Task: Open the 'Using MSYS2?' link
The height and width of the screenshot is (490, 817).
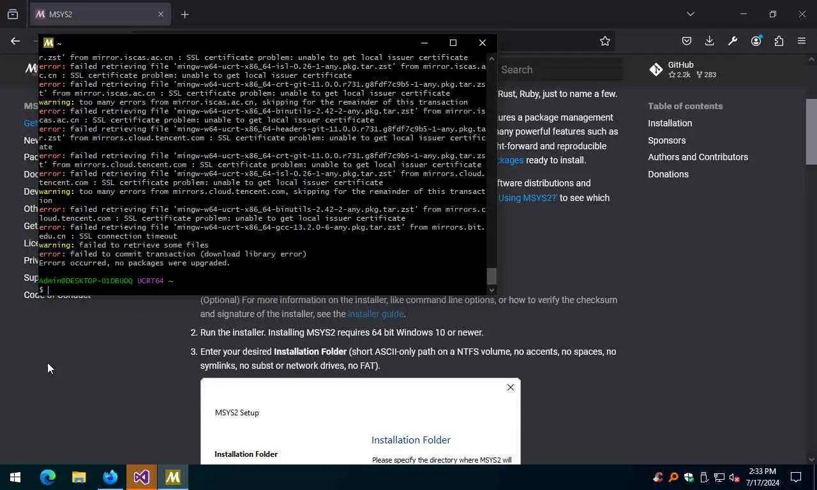Action: point(528,198)
